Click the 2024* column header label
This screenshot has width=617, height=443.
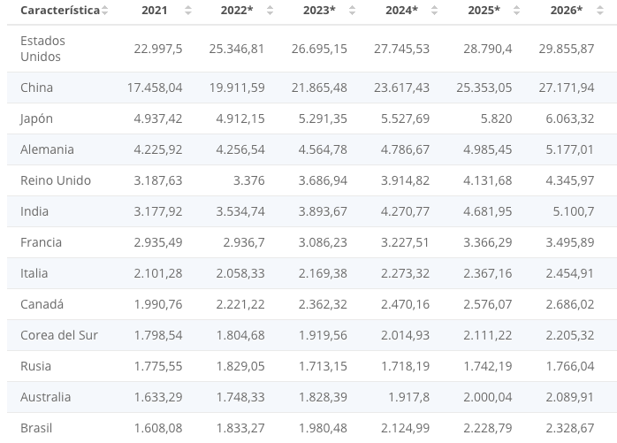[x=402, y=11]
